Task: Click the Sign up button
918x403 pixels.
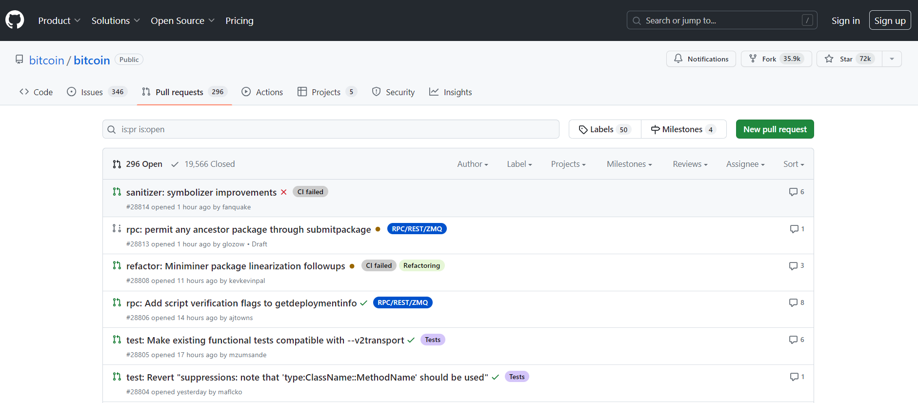Action: pyautogui.click(x=890, y=20)
